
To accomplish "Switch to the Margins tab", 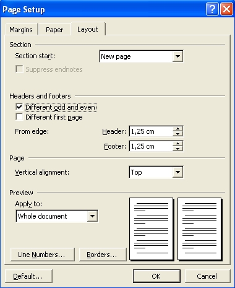I will pyautogui.click(x=21, y=30).
